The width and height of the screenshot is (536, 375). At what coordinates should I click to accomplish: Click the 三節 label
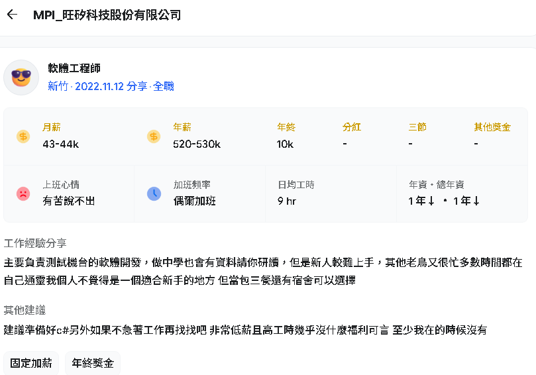(x=417, y=127)
